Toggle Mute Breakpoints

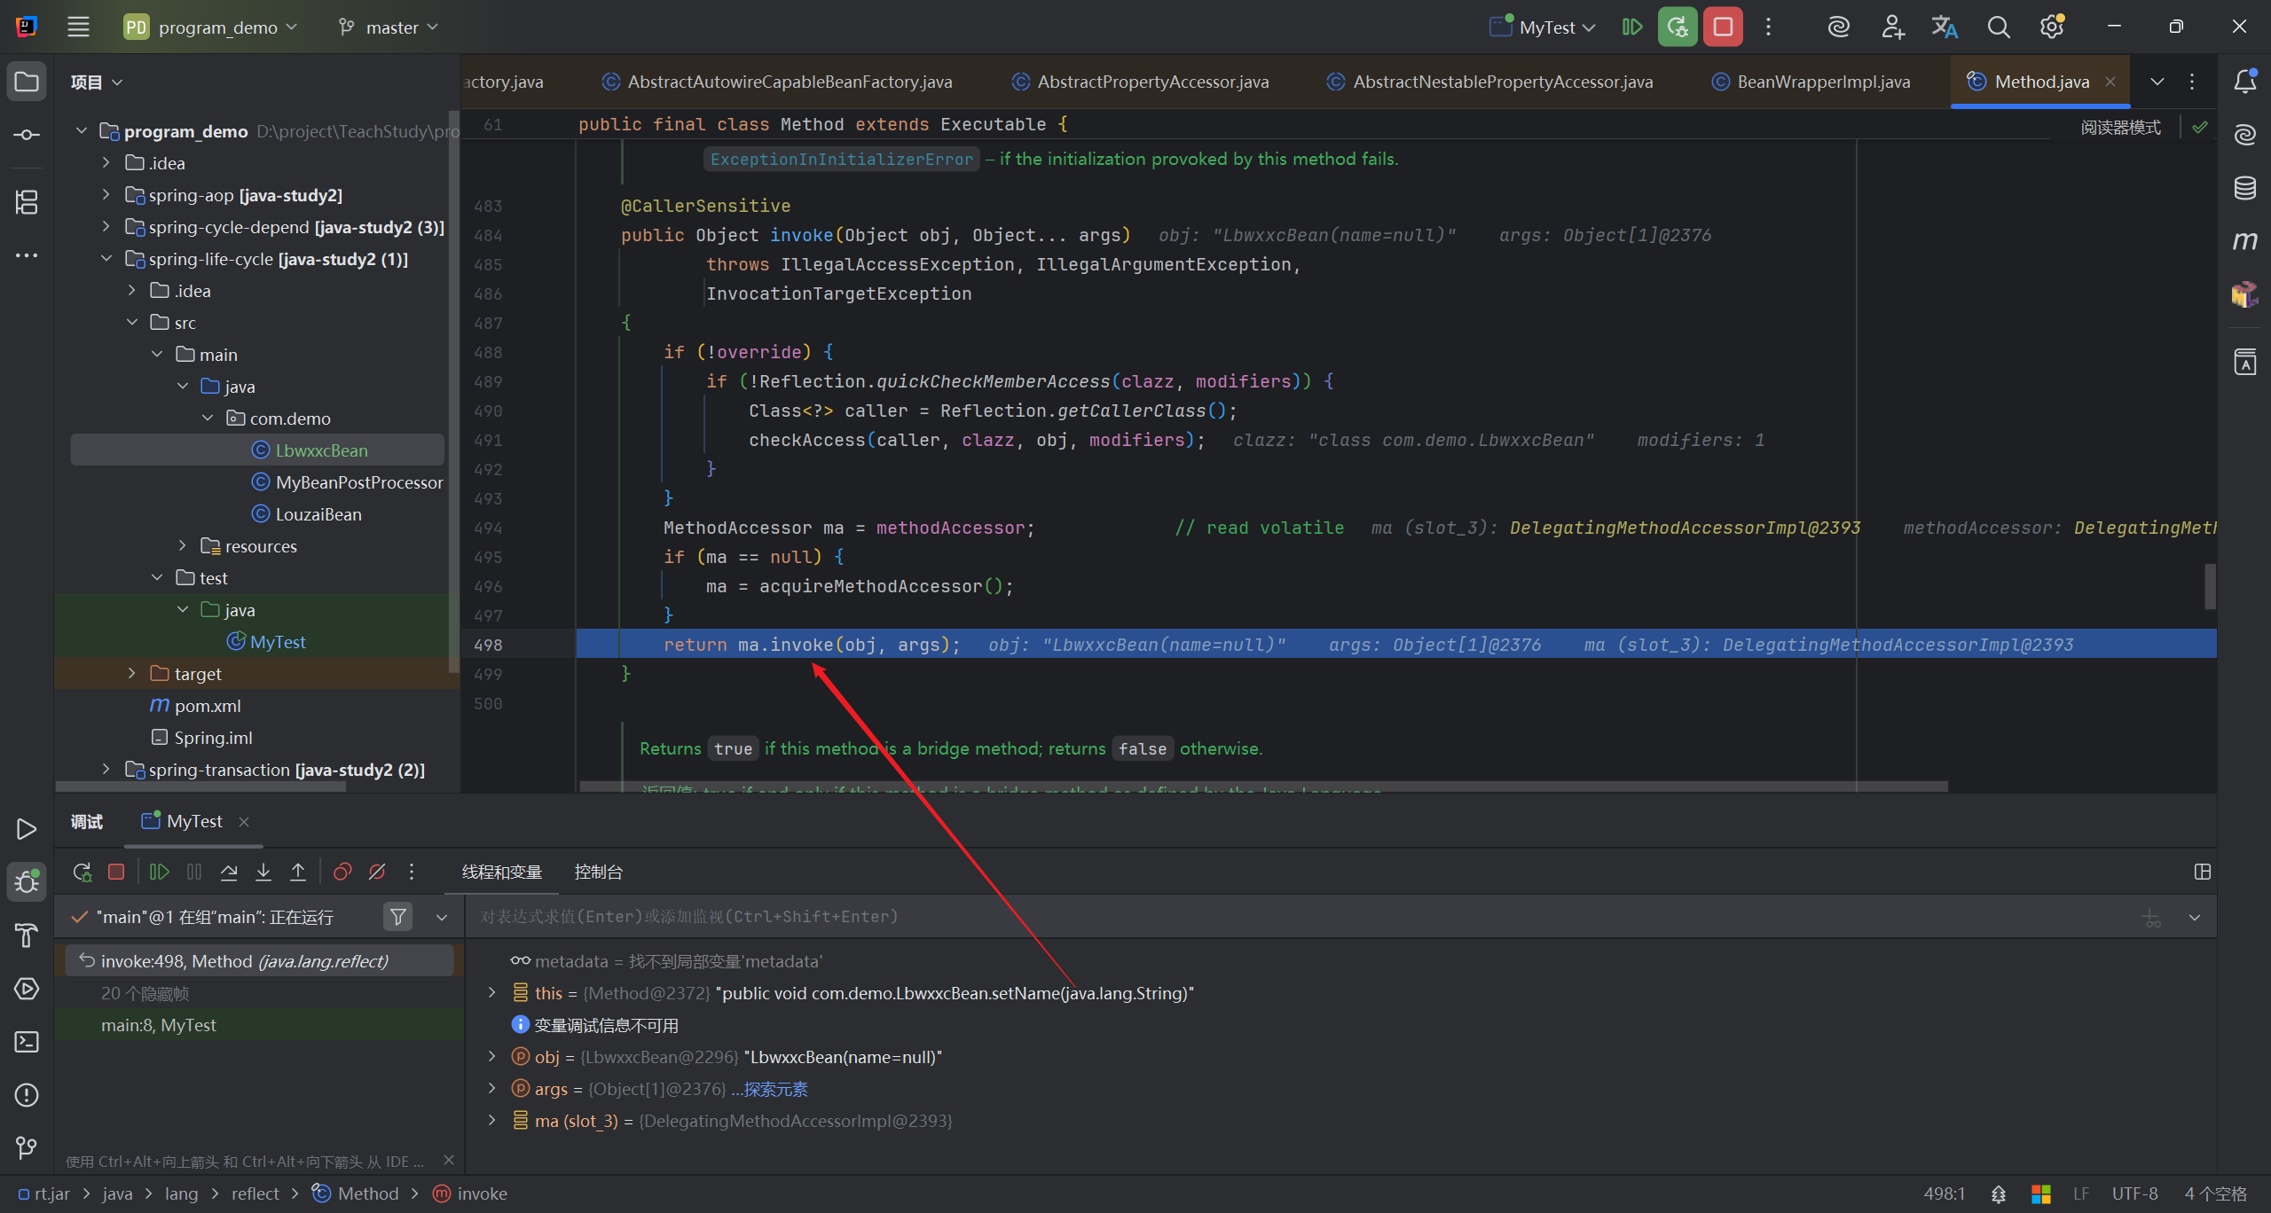click(x=377, y=872)
